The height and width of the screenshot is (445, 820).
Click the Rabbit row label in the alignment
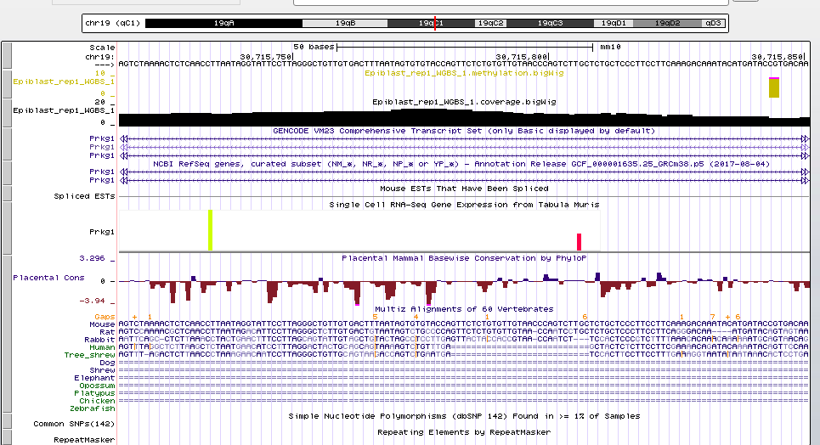pos(99,340)
